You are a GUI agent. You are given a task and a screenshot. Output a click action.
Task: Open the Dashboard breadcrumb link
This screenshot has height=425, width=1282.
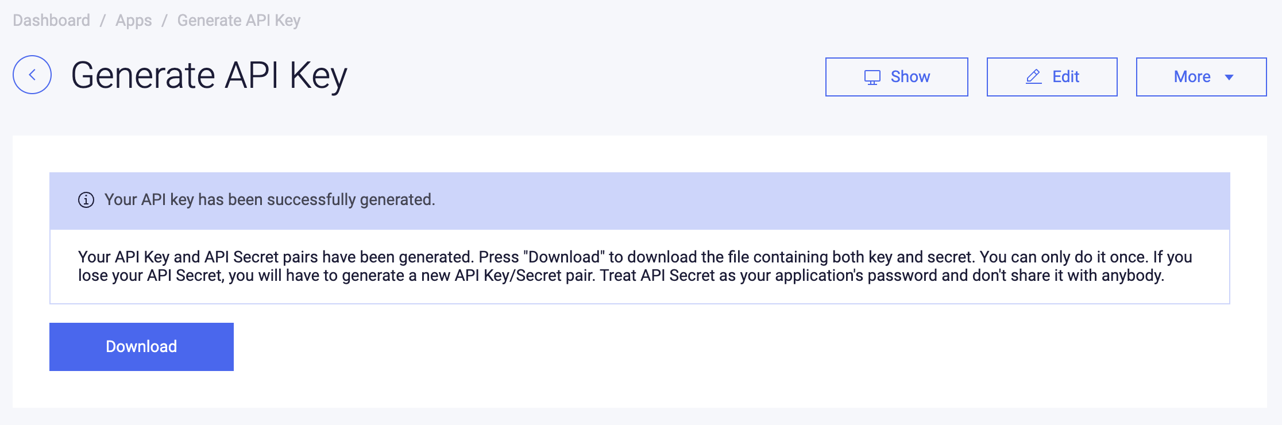52,21
